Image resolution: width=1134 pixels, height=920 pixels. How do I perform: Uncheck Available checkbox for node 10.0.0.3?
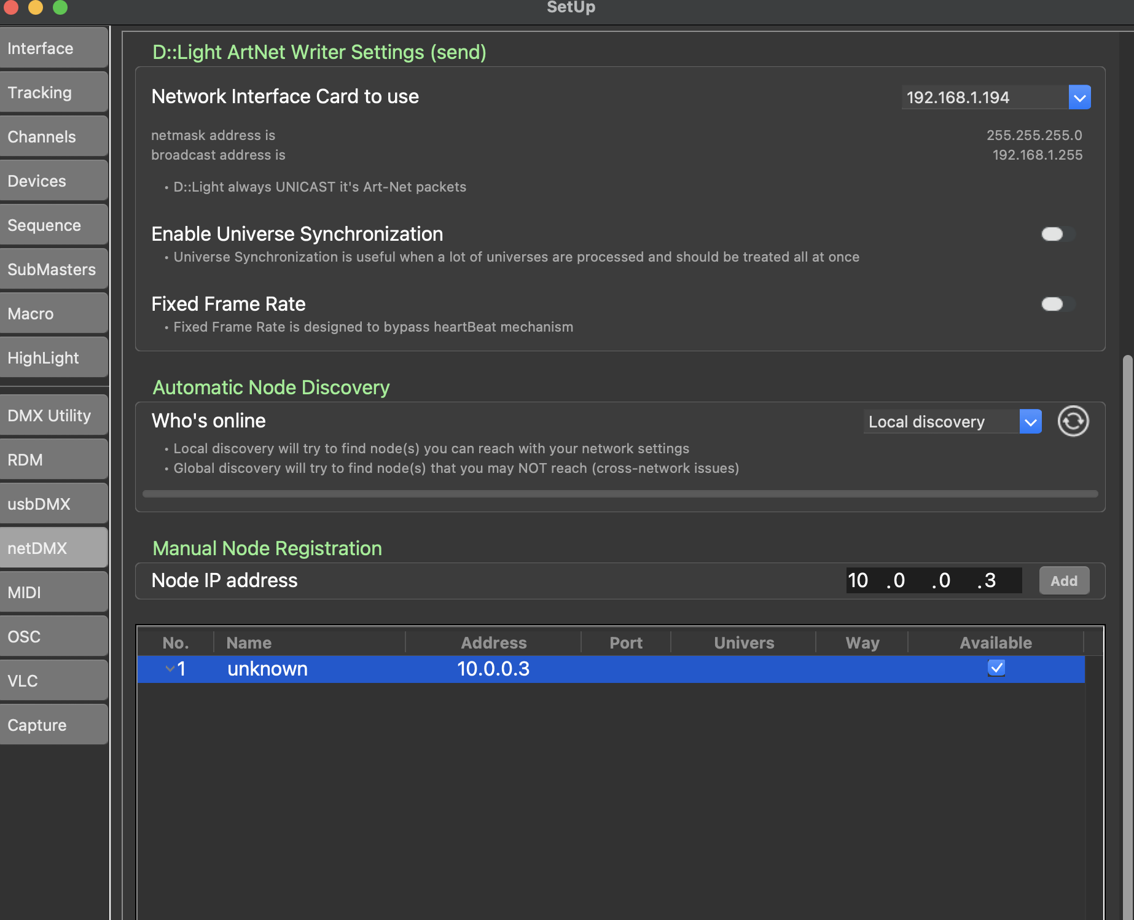[x=996, y=668]
